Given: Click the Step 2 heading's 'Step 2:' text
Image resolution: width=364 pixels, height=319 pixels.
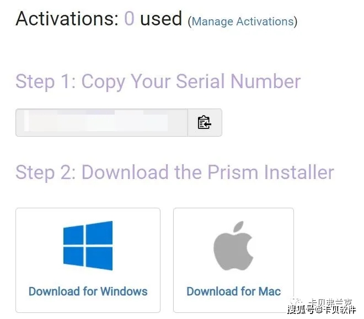Looking at the screenshot, I should pos(46,172).
